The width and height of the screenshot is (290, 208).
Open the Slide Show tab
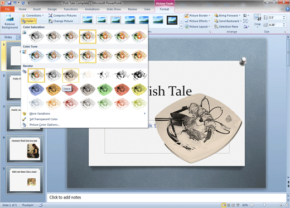tap(114, 9)
